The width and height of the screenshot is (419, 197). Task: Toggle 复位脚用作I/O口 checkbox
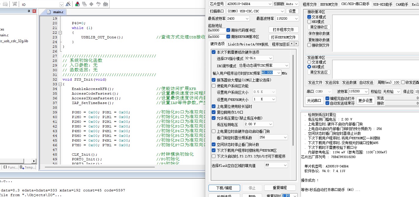213,112
